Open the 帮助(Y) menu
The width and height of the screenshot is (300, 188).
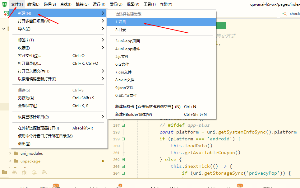(x=166, y=4)
